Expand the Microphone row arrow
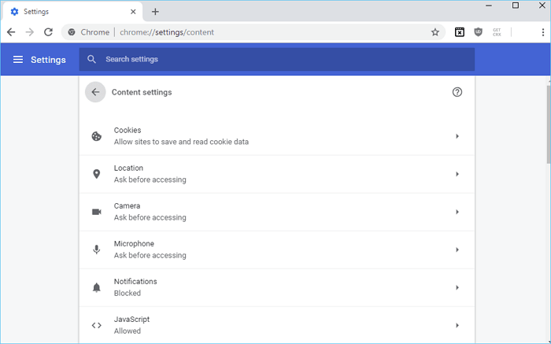 click(x=457, y=250)
